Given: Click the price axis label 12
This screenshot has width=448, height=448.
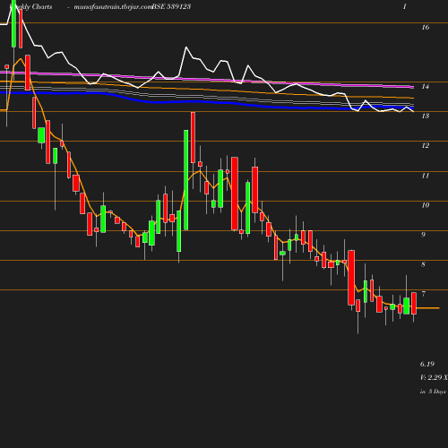Looking at the screenshot, I should tap(426, 145).
